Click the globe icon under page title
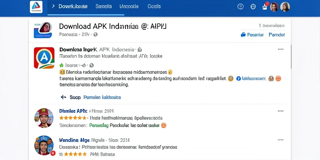320x160 pixels. (96, 34)
